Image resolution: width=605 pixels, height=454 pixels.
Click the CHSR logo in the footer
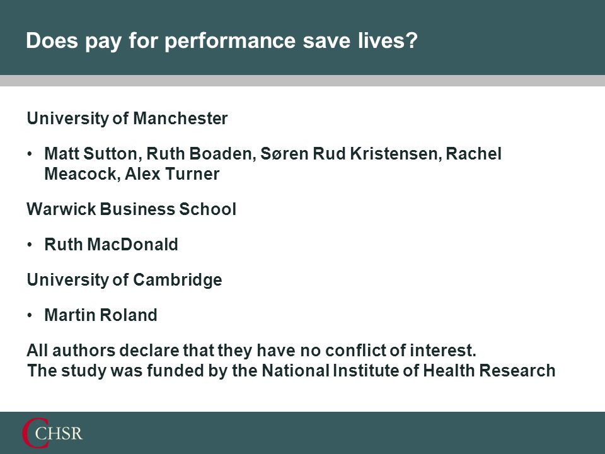coord(52,433)
